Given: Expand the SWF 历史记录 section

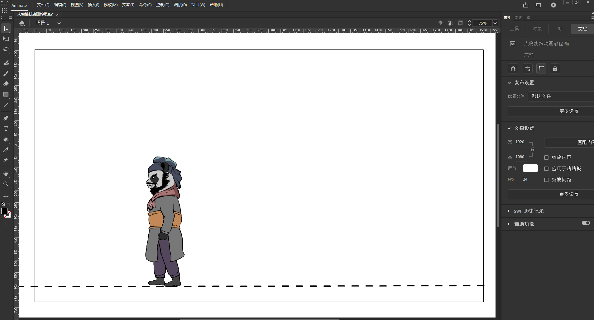Looking at the screenshot, I should click(x=509, y=211).
